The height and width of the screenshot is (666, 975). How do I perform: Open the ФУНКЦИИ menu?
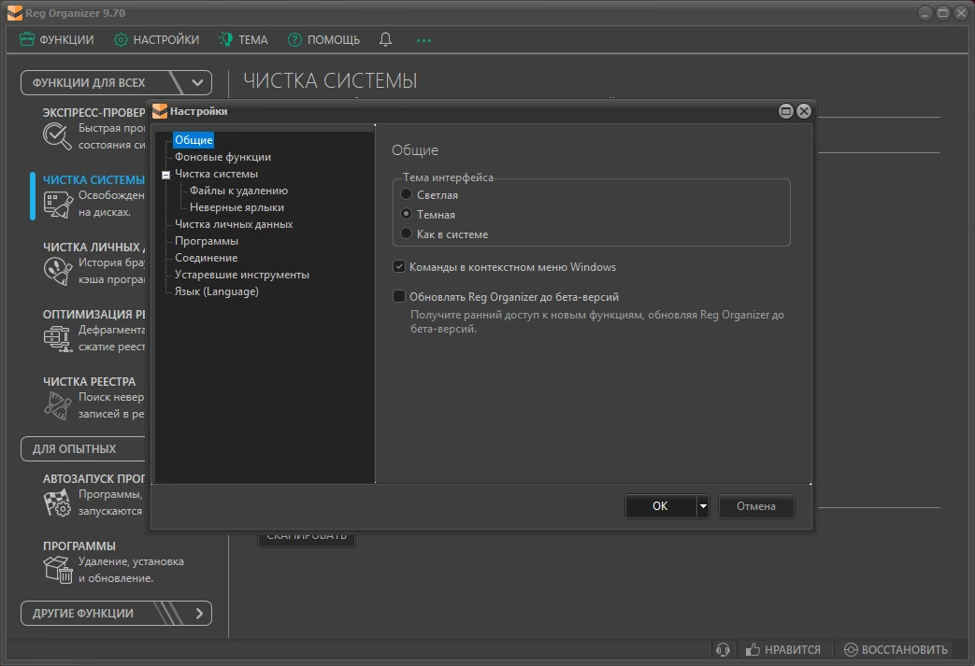57,40
